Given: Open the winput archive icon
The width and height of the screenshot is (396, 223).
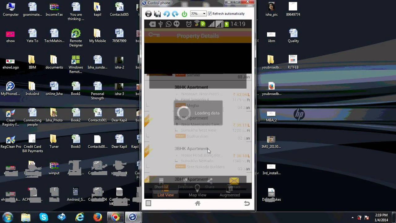Looking at the screenshot, I should [x=54, y=168].
